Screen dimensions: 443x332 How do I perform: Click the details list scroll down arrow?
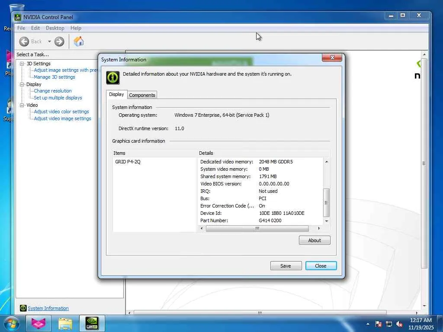(x=327, y=221)
